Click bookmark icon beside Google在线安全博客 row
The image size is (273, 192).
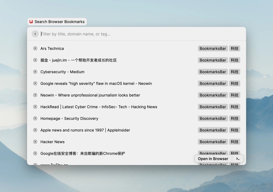(35, 153)
